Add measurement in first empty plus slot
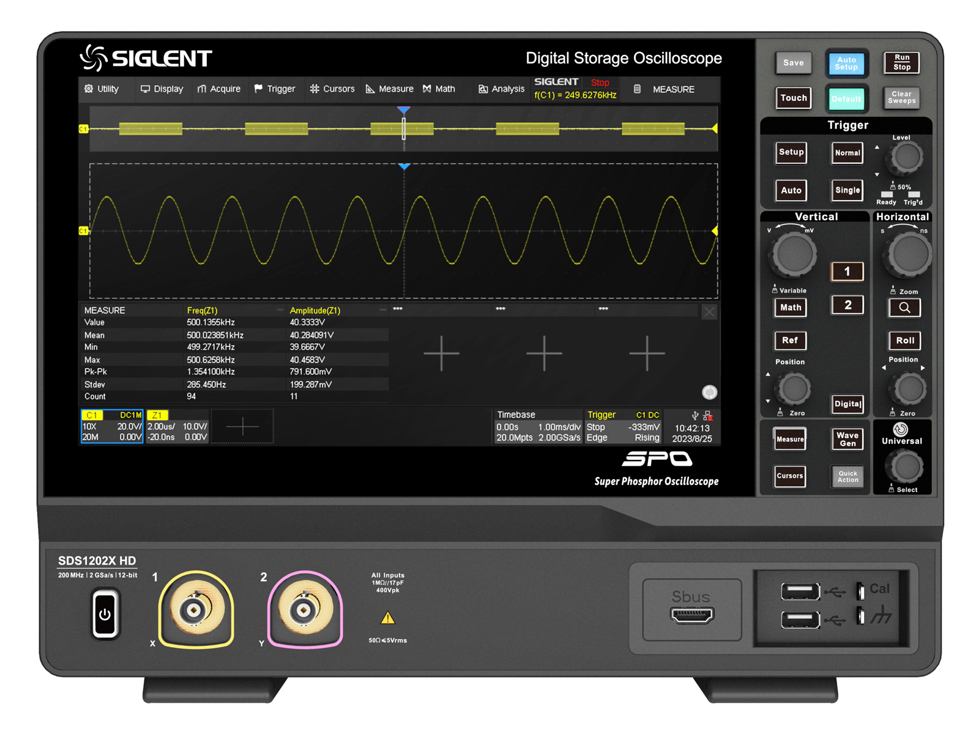 click(x=441, y=353)
